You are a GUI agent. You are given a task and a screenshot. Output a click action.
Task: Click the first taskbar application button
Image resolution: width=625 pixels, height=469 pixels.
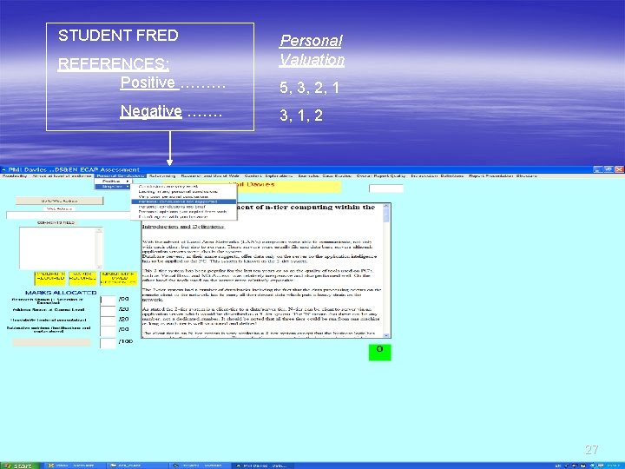[x=74, y=466]
